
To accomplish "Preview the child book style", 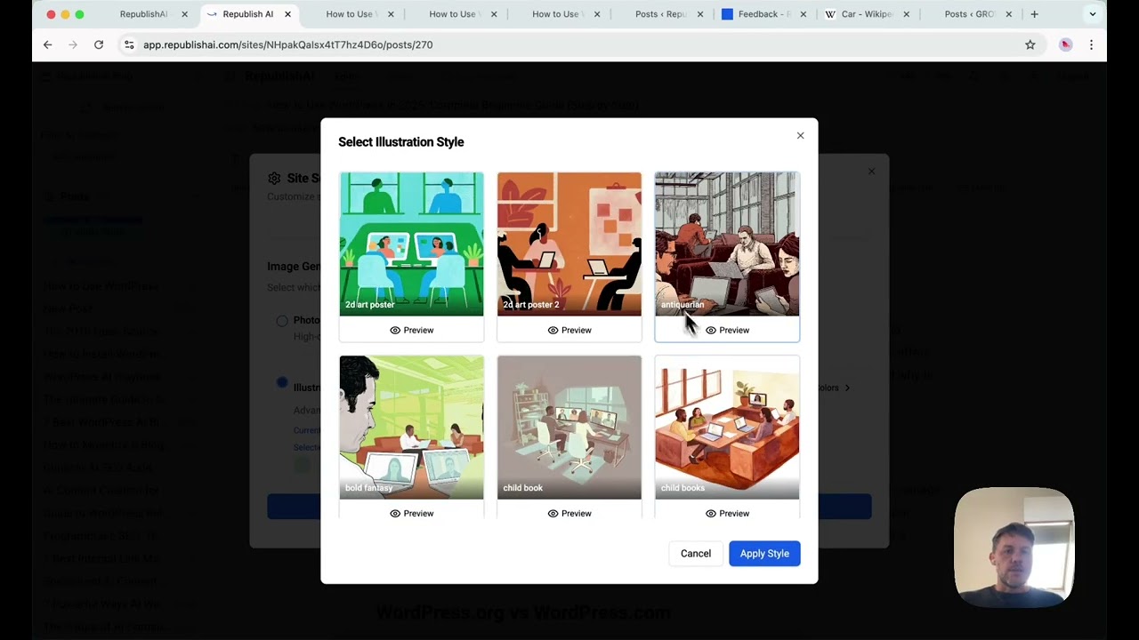I will click(569, 513).
